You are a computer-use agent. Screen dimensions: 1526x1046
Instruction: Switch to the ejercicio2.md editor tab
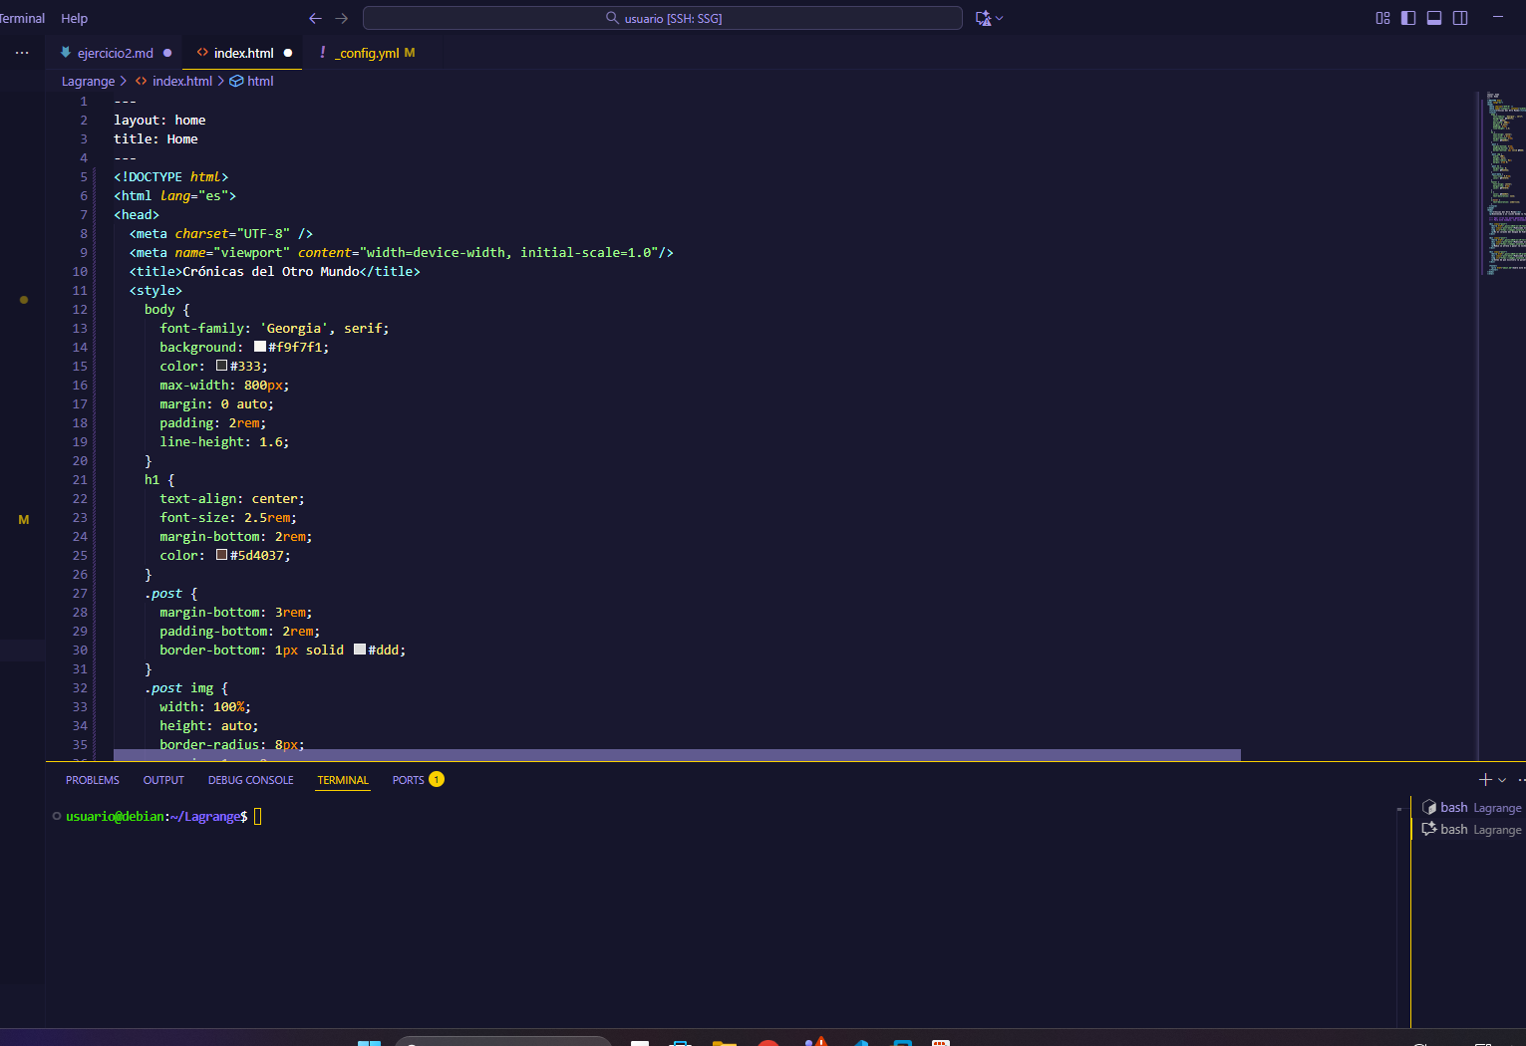click(115, 53)
